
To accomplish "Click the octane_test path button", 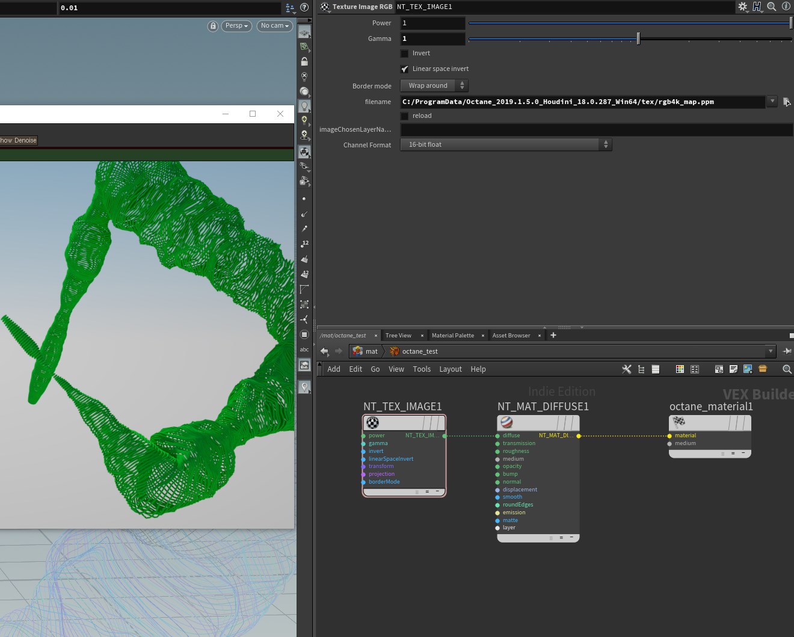I will click(419, 351).
